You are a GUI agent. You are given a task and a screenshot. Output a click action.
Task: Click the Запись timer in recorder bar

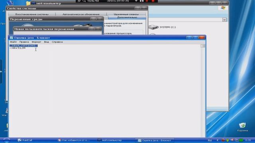coord(118,1)
